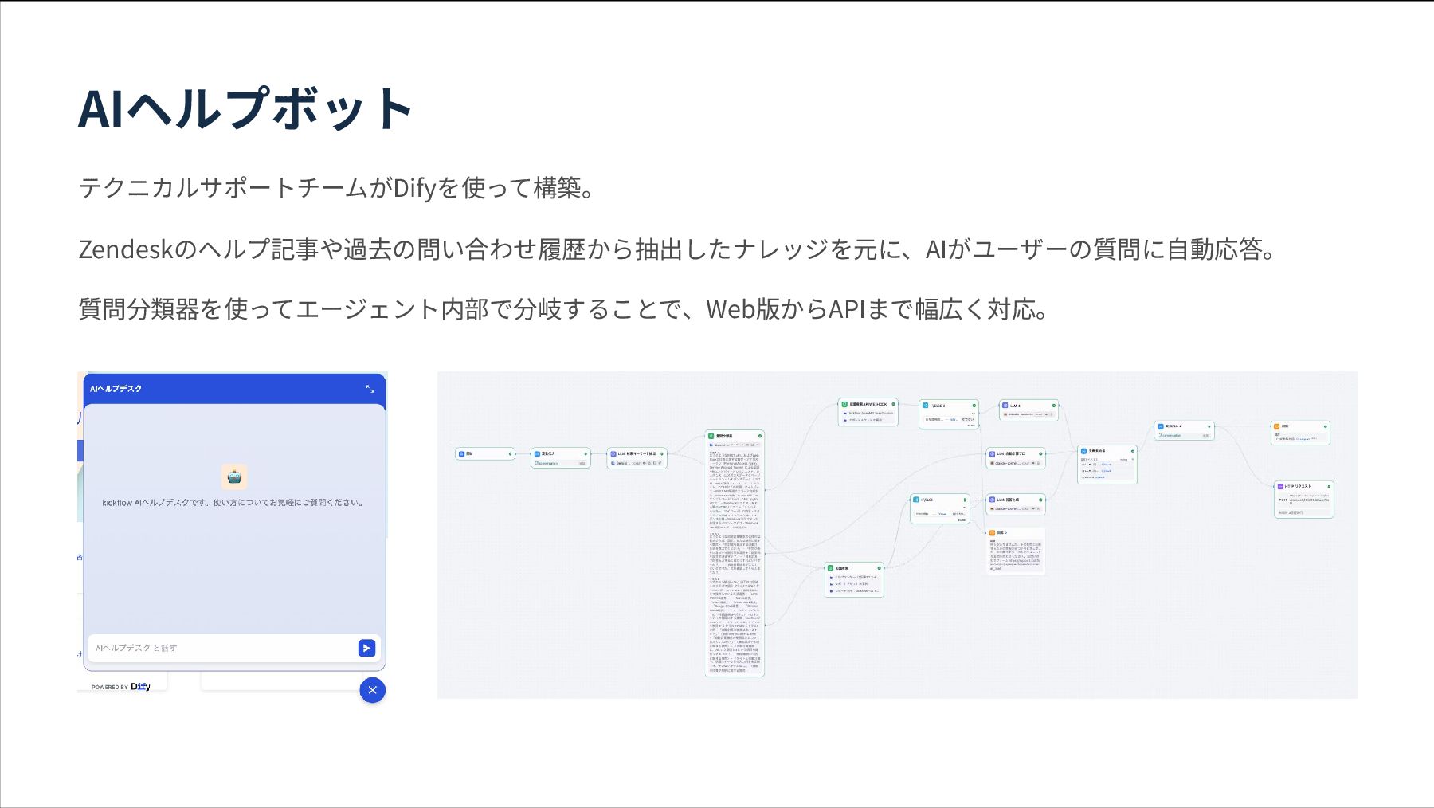The width and height of the screenshot is (1434, 808).
Task: Click the green status dot on 開始 node
Action: pyautogui.click(x=510, y=453)
